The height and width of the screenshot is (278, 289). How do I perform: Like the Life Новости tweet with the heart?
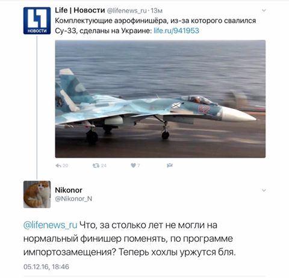(x=133, y=165)
